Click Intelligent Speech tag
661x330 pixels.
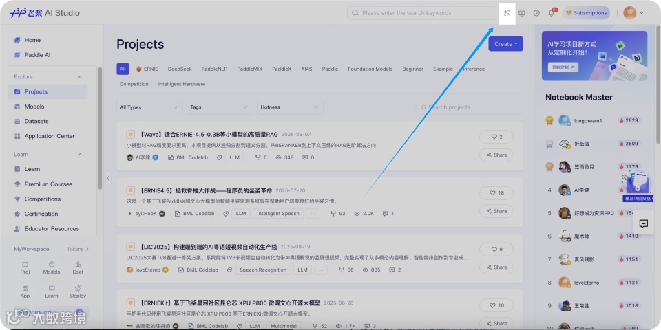[278, 214]
